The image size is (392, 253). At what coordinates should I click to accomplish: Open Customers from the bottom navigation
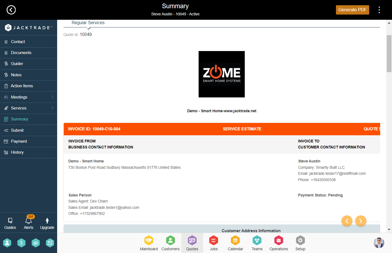pos(170,243)
